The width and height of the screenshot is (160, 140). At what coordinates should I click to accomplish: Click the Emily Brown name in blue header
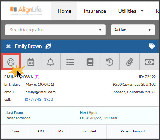28,46
